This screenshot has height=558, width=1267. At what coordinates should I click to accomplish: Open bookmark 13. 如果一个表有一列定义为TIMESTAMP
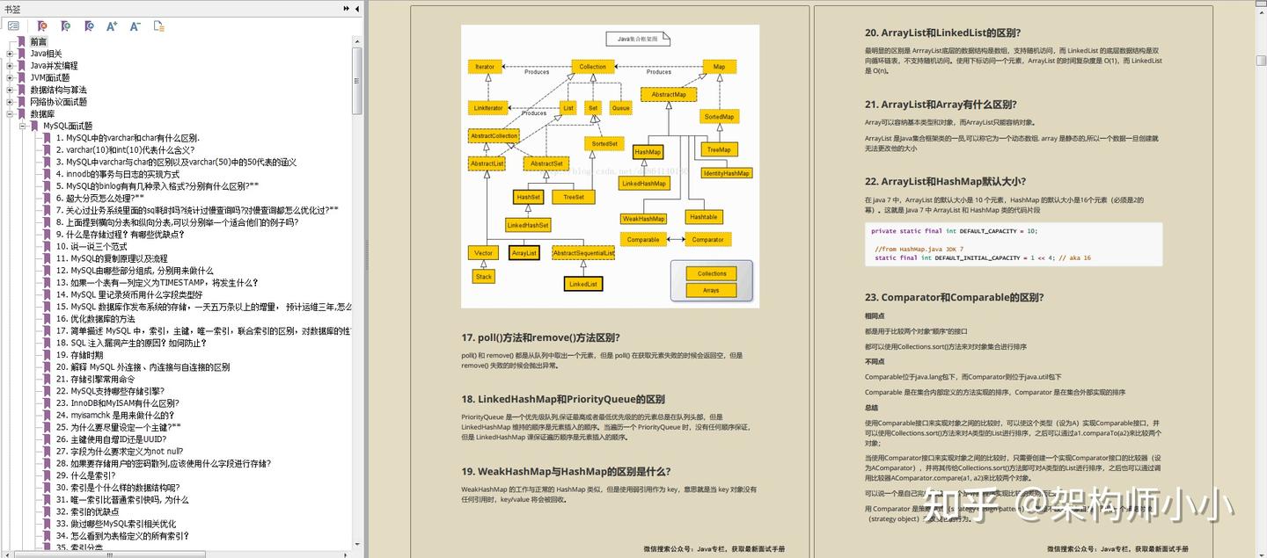157,283
